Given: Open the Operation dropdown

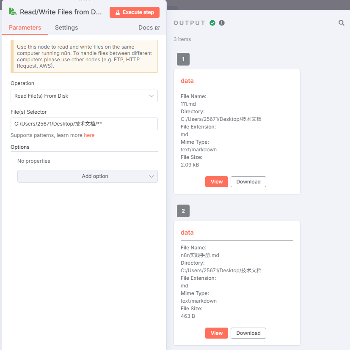Looking at the screenshot, I should pyautogui.click(x=84, y=96).
